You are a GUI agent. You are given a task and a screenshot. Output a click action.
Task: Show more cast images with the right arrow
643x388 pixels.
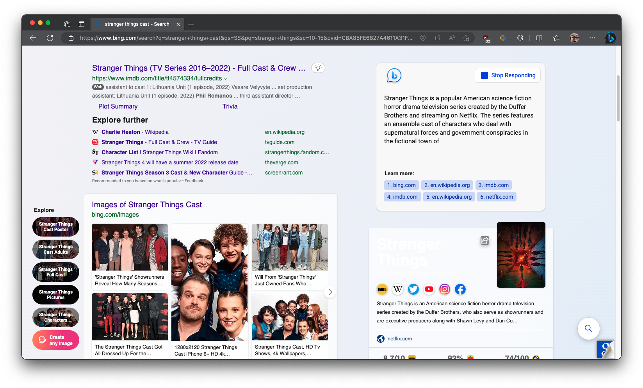[x=330, y=292]
